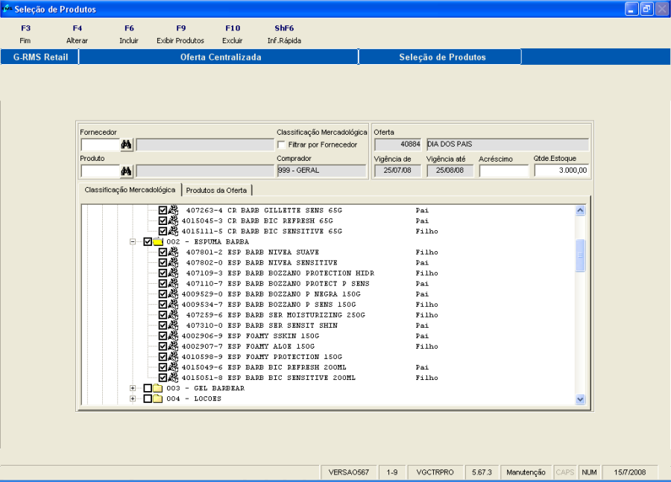The width and height of the screenshot is (671, 482).
Task: Click the Qtde.Estoque field showing 3.000,00
Action: click(561, 170)
